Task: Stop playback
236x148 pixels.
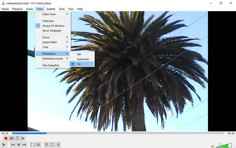Action: 19,145
